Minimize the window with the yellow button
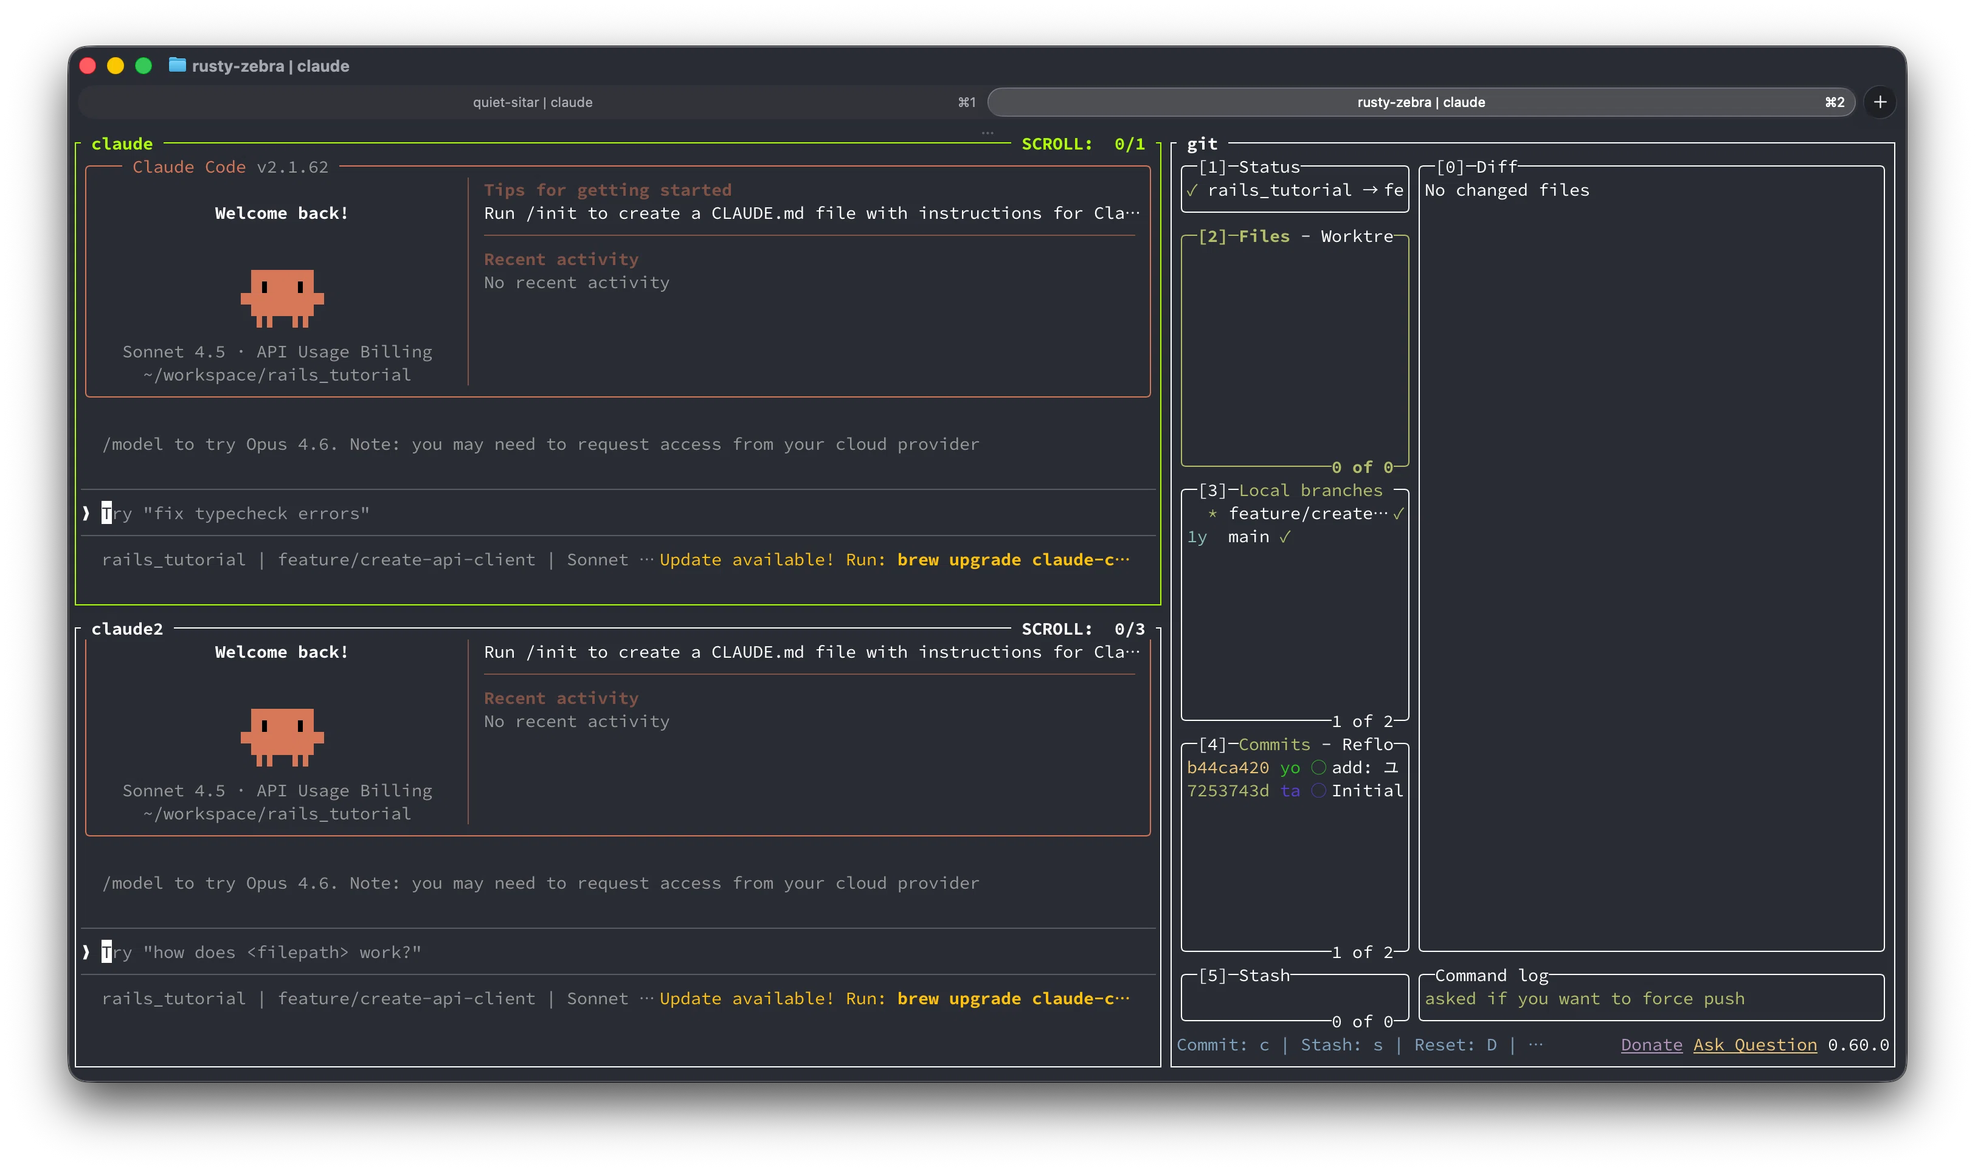This screenshot has width=1975, height=1172. (116, 66)
